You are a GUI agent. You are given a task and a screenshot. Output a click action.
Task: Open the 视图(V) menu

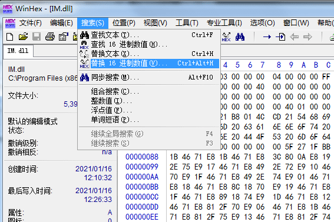tap(156, 23)
